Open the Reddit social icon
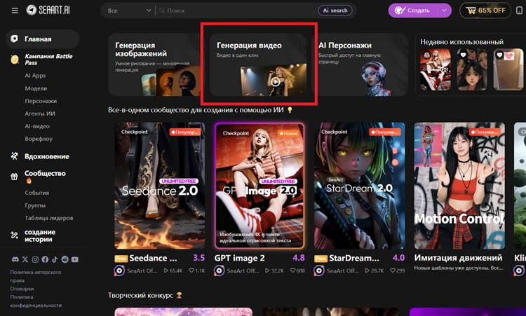The height and width of the screenshot is (316, 526). [65, 259]
